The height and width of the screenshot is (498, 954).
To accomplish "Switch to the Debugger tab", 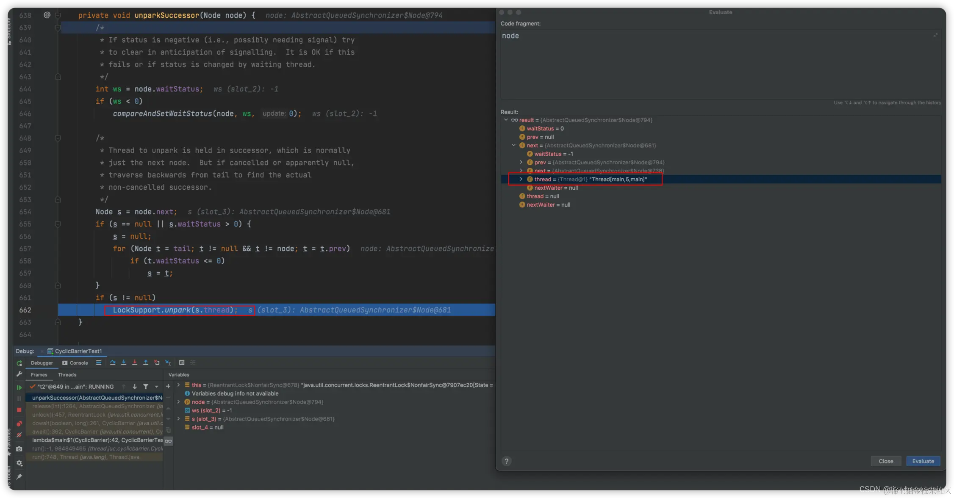I will [x=42, y=363].
